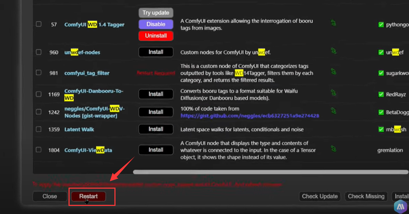
Task: Click green check icon beside rnbwdsh author
Action: tap(381, 129)
